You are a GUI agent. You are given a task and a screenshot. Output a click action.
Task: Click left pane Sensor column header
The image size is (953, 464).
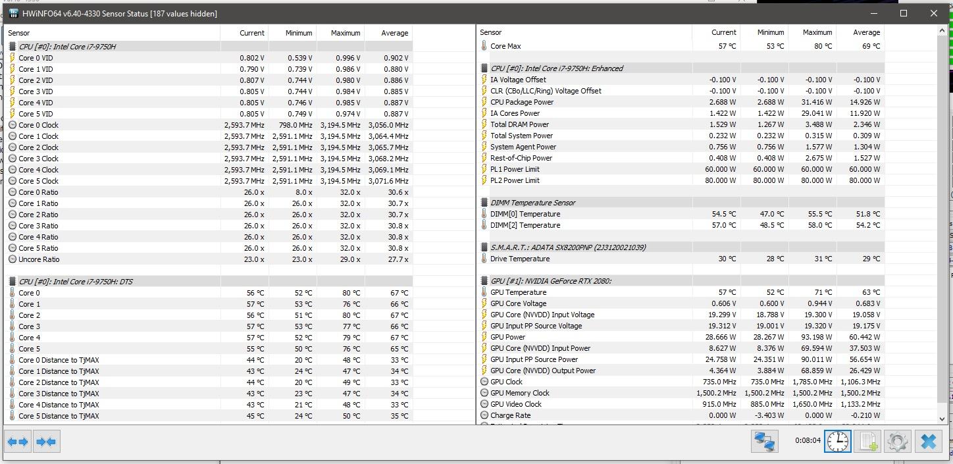(x=113, y=33)
